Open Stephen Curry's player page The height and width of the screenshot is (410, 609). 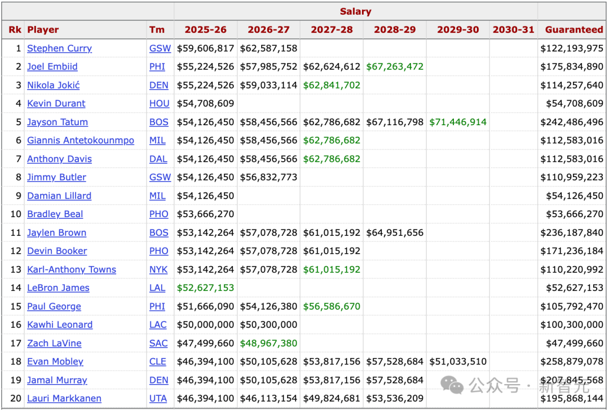(59, 48)
